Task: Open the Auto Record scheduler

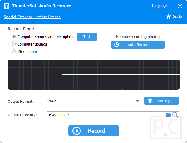Action: (138, 45)
